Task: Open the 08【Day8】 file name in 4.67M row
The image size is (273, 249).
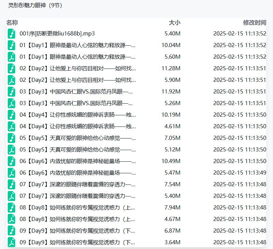Action: tap(77, 219)
